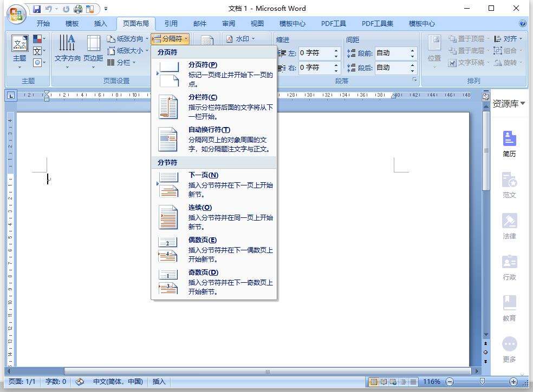Save the document with the floppy icon

(x=37, y=9)
